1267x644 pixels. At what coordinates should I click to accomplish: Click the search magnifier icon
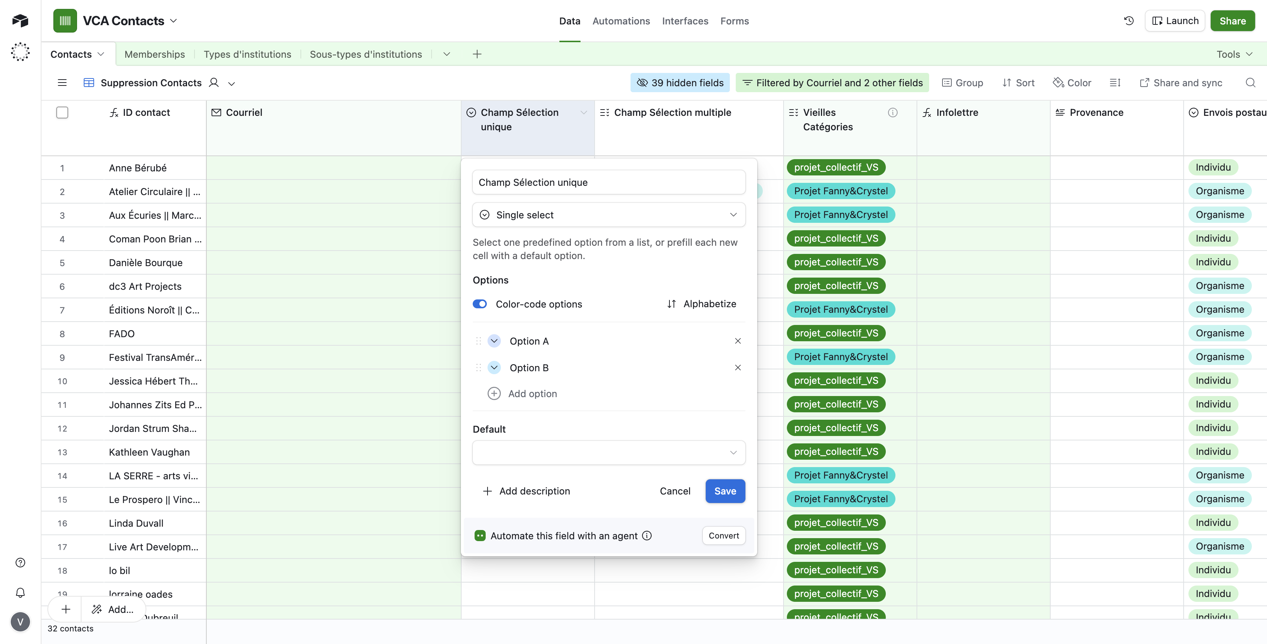tap(1250, 83)
